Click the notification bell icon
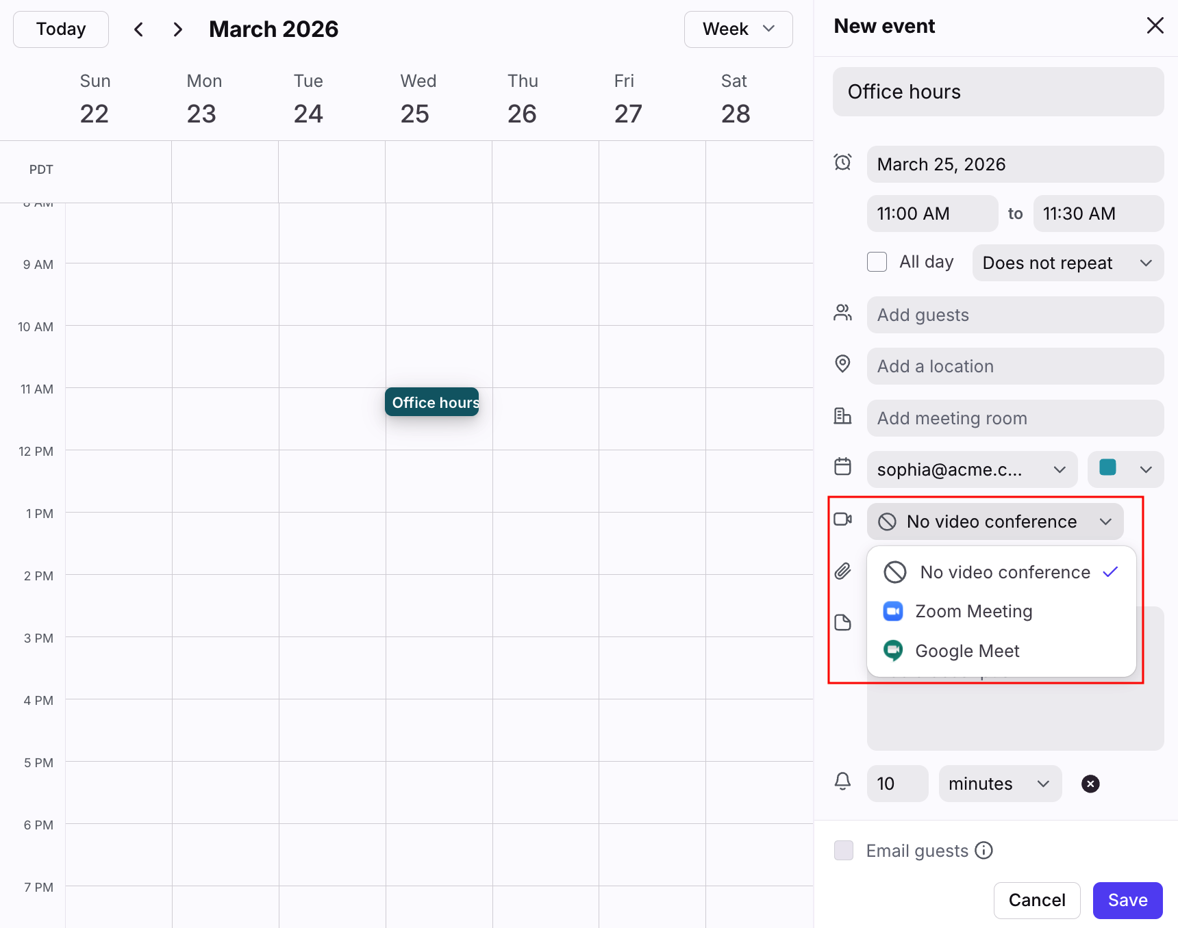The image size is (1178, 928). click(x=843, y=782)
